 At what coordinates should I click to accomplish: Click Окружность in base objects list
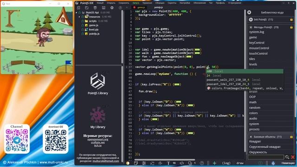pyautogui.click(x=258, y=152)
